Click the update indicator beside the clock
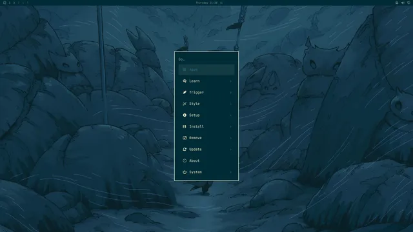 [x=221, y=3]
